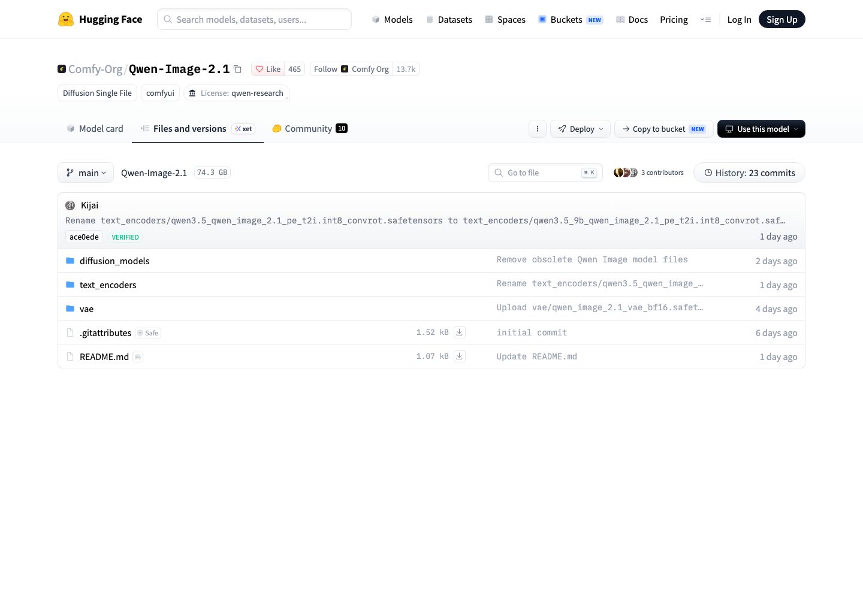This screenshot has width=863, height=599.
Task: Follow Comfy Org
Action: click(x=351, y=69)
